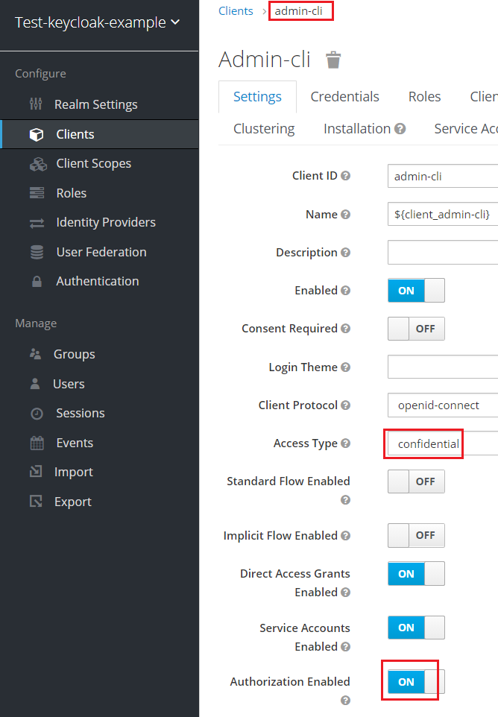Click the User Federation database icon

37,252
